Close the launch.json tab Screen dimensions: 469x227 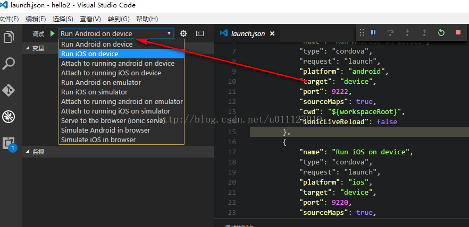tap(272, 34)
